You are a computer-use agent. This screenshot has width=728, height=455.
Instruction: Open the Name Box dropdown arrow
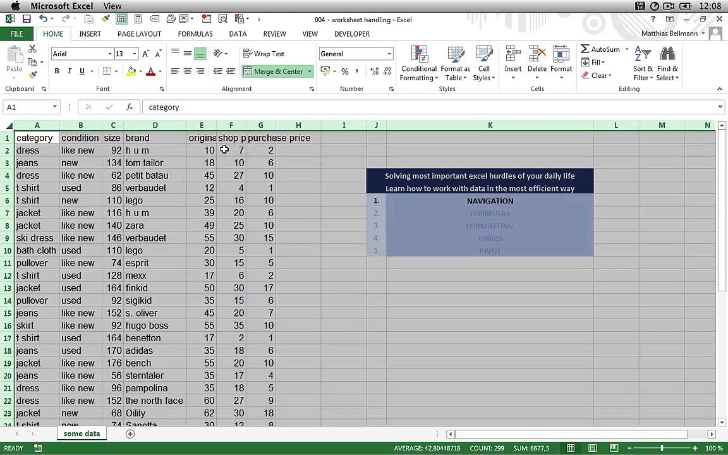click(55, 107)
